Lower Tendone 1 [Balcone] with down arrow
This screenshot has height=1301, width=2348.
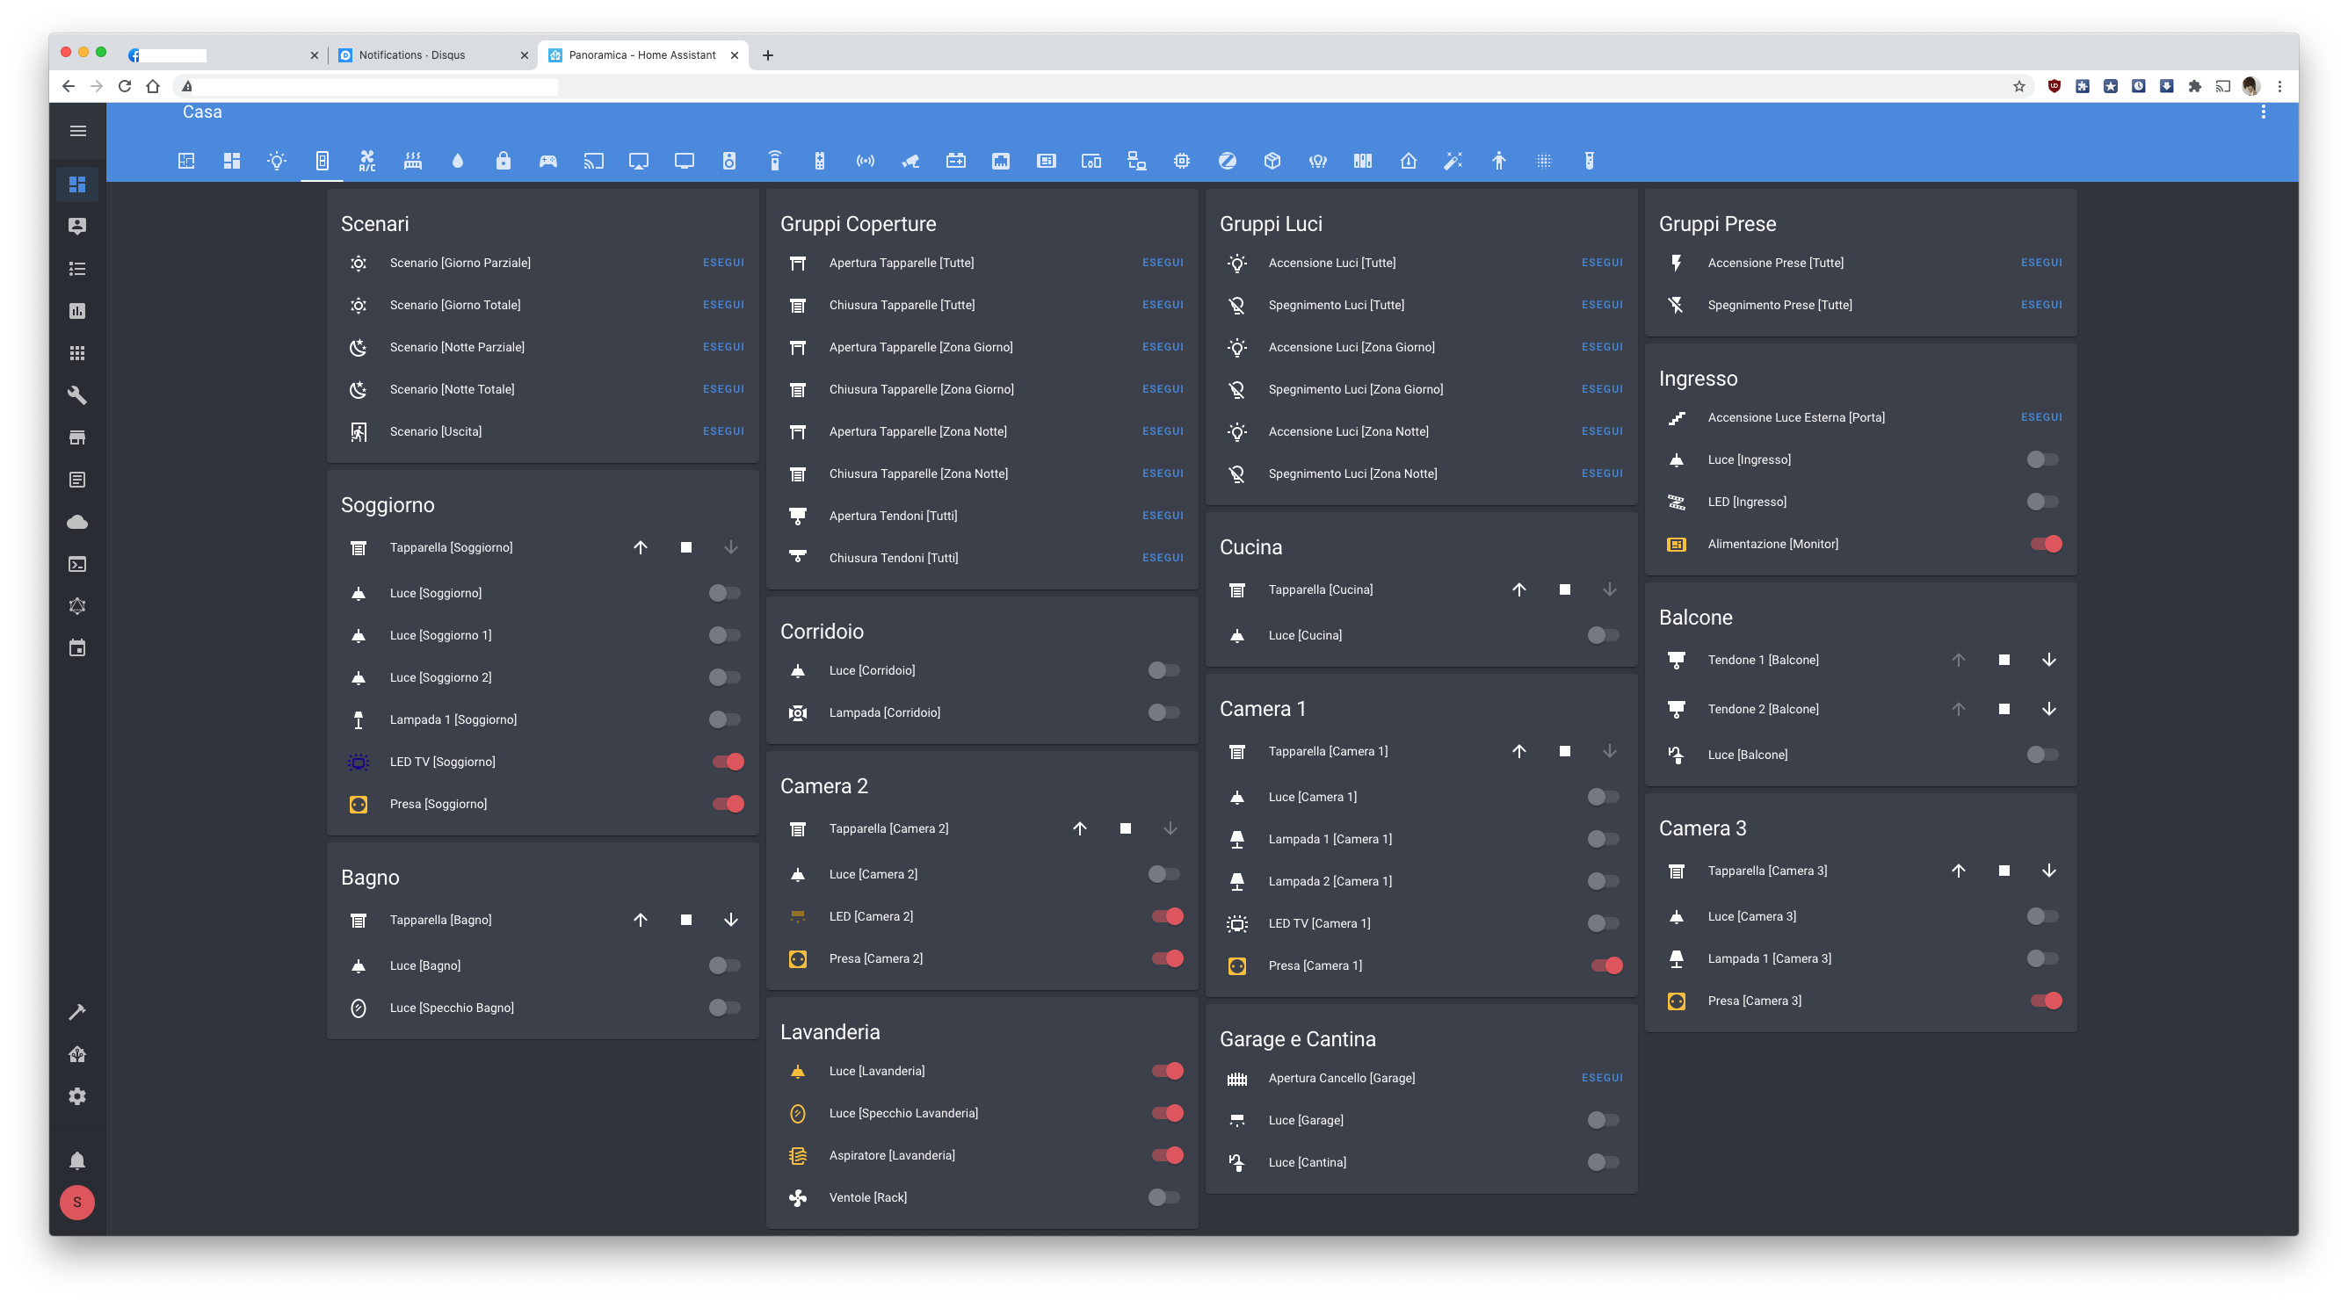coord(2048,660)
